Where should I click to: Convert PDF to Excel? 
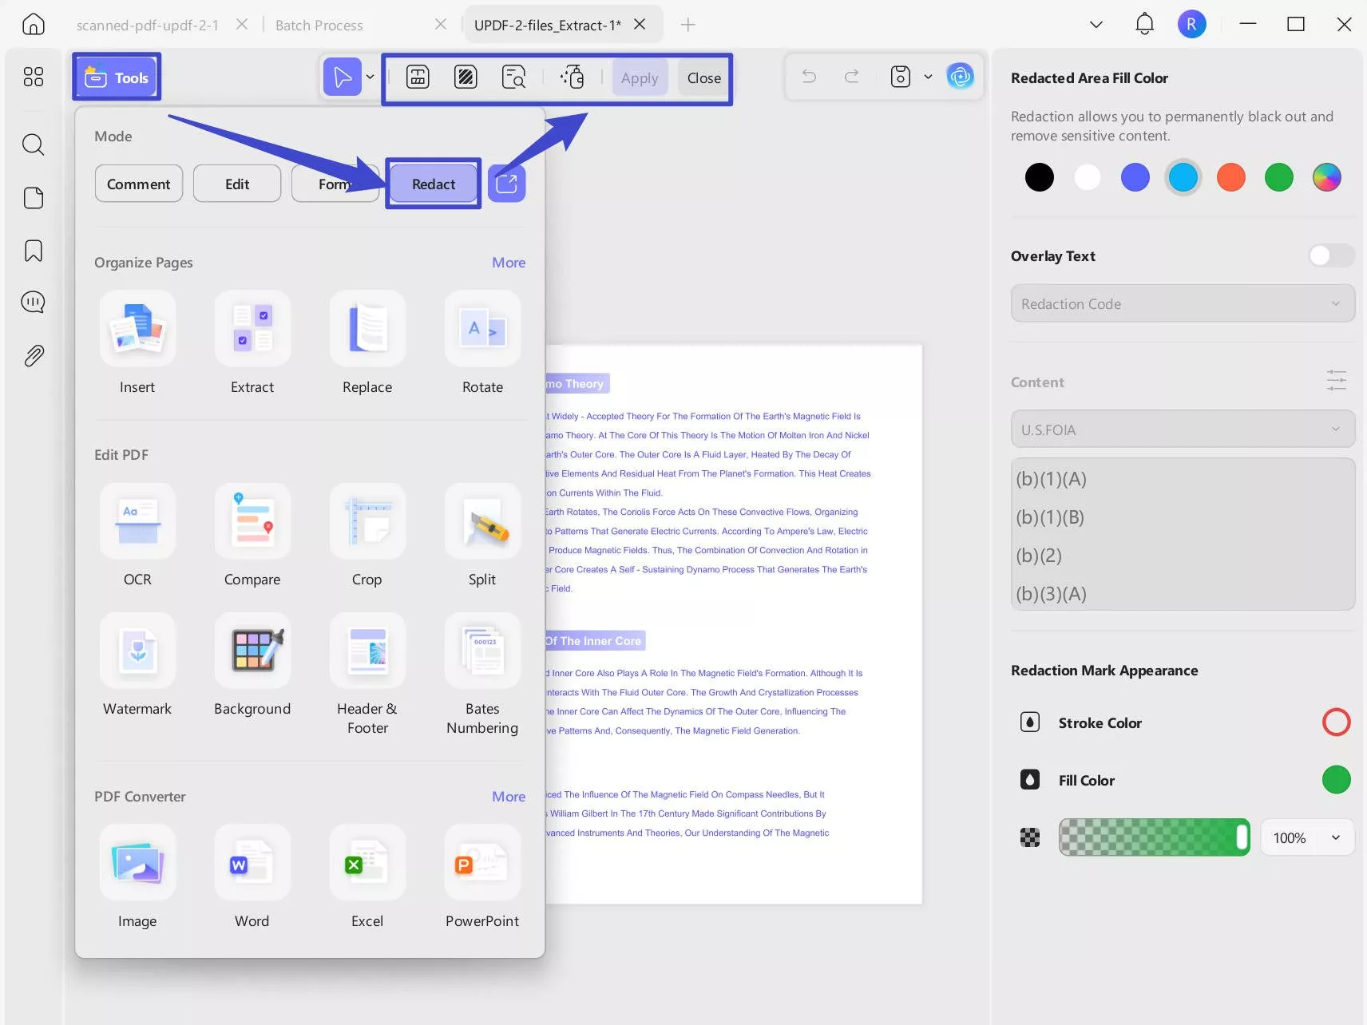click(x=367, y=864)
